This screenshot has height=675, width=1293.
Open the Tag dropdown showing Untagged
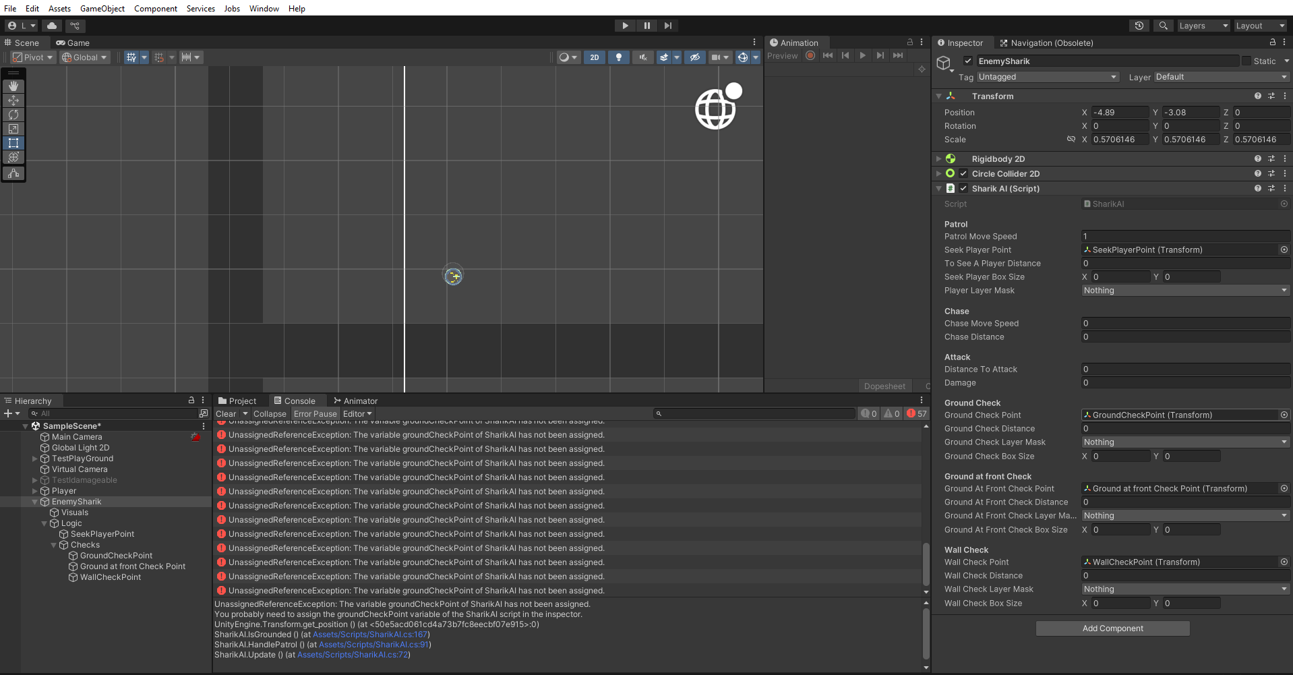(x=1047, y=77)
